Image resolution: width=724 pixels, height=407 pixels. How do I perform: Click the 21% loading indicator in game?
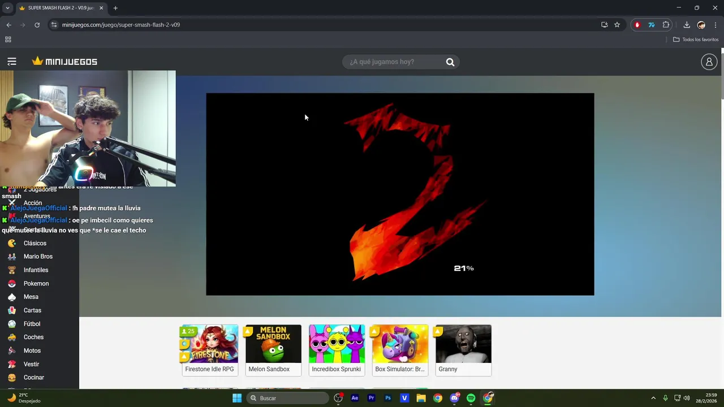(464, 269)
